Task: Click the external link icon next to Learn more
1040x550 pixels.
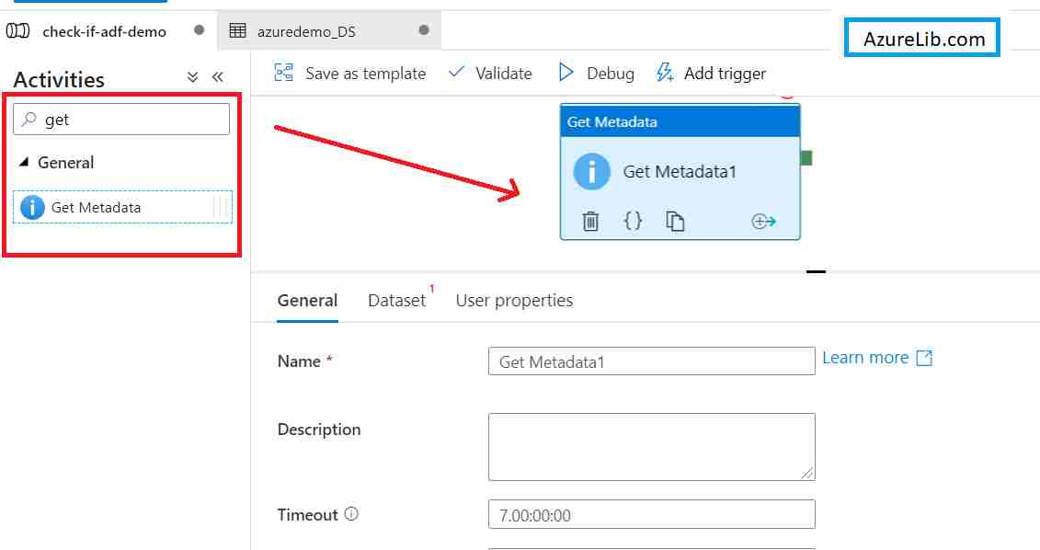Action: coord(924,359)
